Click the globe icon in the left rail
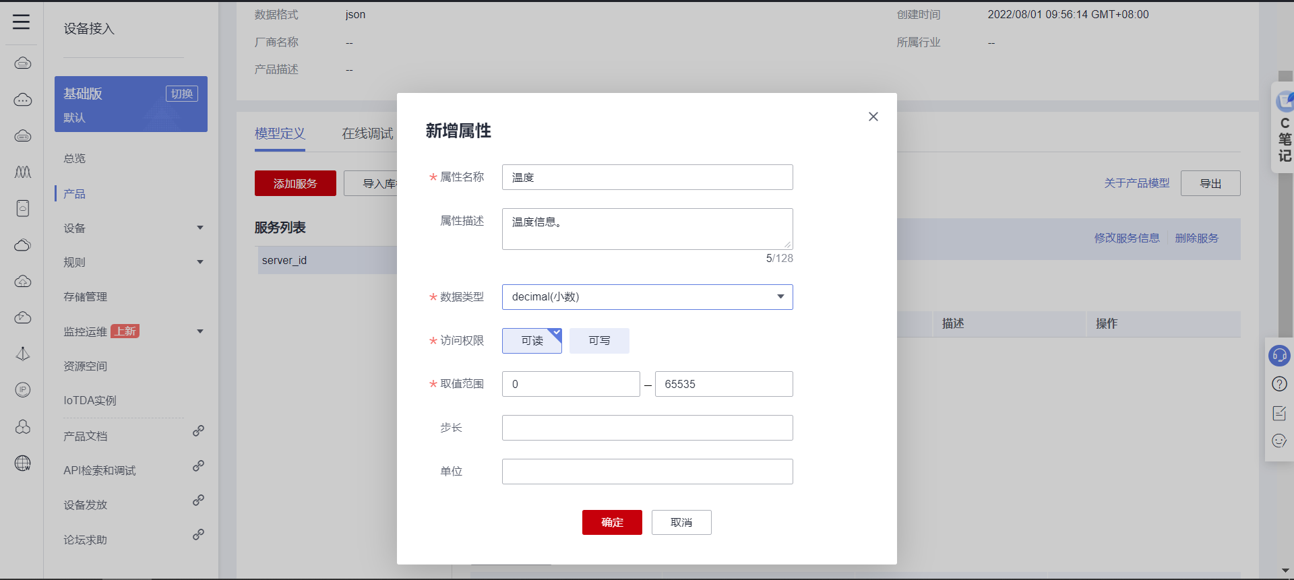The width and height of the screenshot is (1294, 580). [23, 463]
